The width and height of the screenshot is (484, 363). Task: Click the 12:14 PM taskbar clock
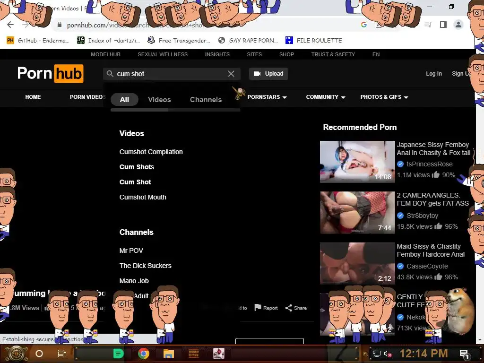[x=423, y=354]
